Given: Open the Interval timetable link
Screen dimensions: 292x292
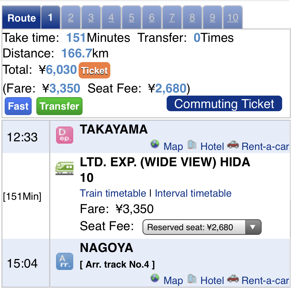Looking at the screenshot, I should pos(193,193).
